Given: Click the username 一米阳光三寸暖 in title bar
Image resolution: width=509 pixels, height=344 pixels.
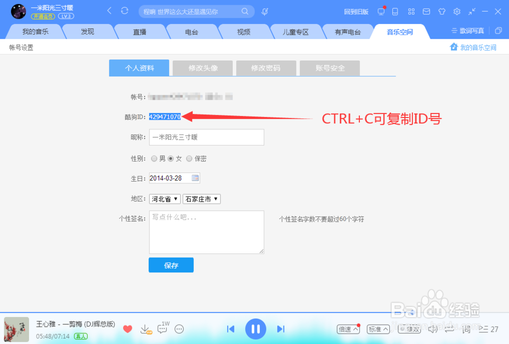Looking at the screenshot, I should tap(52, 8).
